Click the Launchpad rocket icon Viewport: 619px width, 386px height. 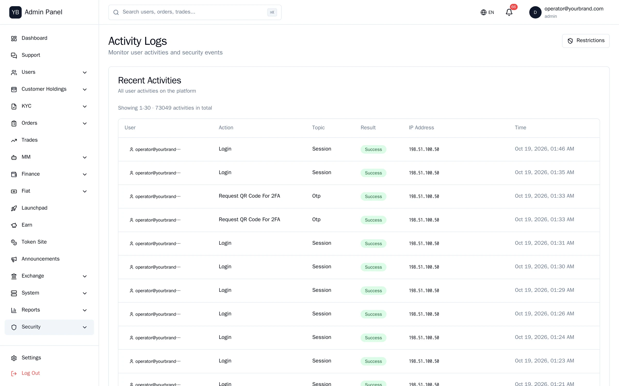[14, 208]
